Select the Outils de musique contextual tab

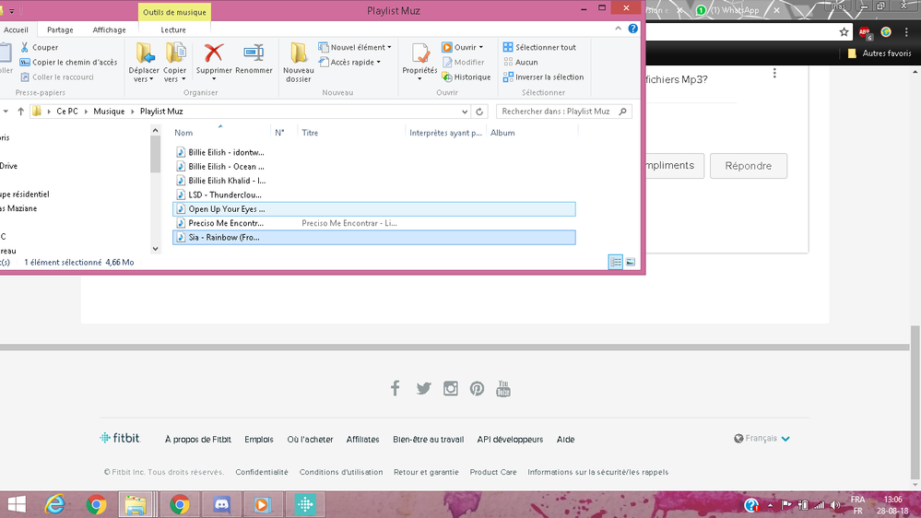point(174,12)
